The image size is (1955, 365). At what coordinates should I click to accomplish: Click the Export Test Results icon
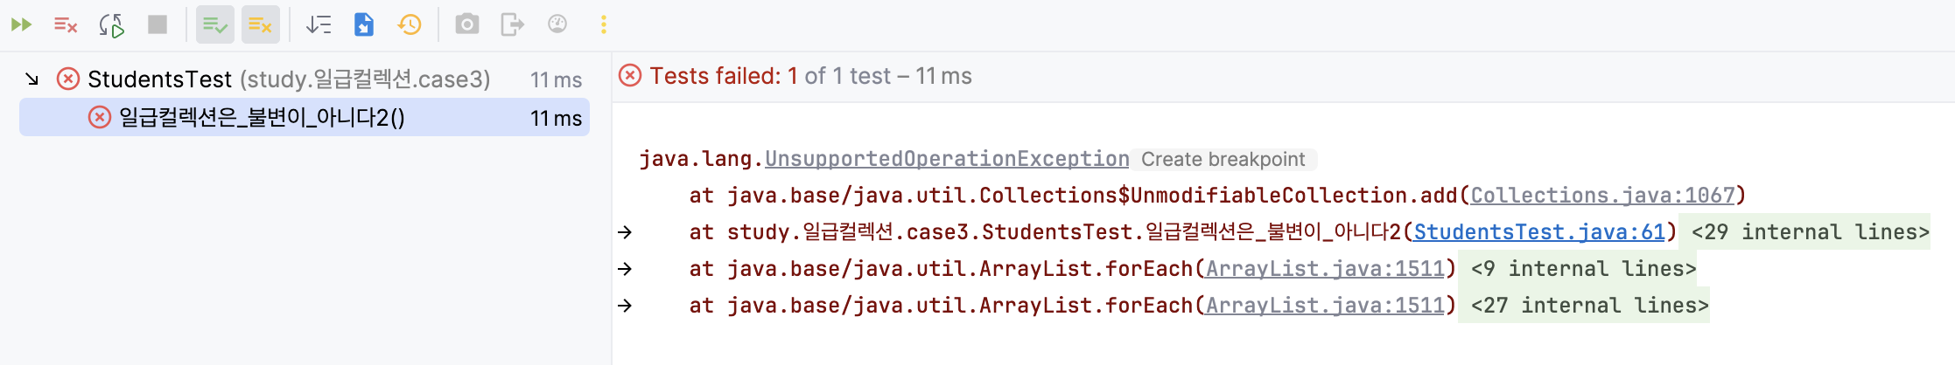(x=512, y=24)
